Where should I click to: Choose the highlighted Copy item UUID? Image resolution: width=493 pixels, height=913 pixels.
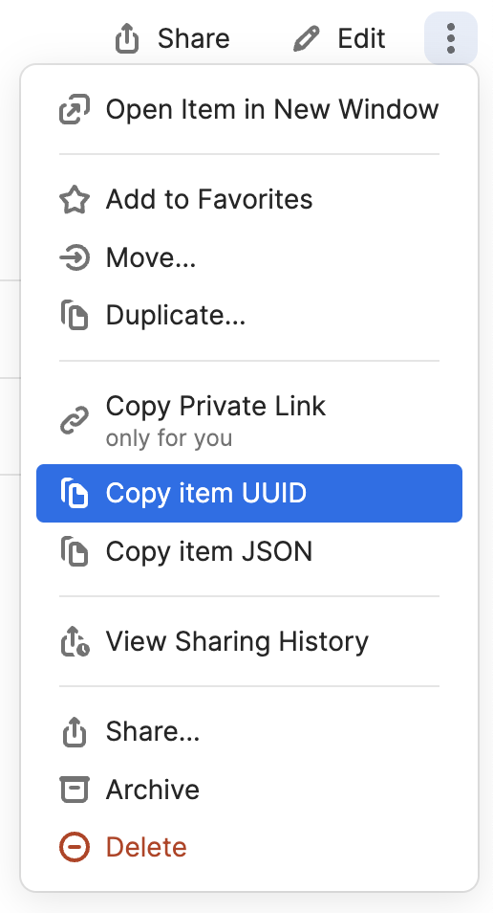coord(249,493)
